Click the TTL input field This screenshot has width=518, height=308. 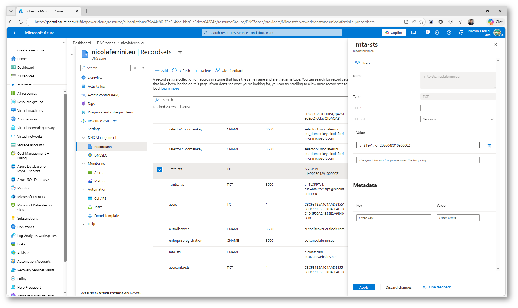[x=458, y=108]
